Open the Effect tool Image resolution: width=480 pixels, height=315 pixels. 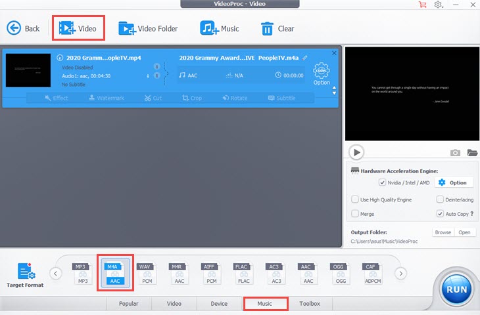(57, 98)
